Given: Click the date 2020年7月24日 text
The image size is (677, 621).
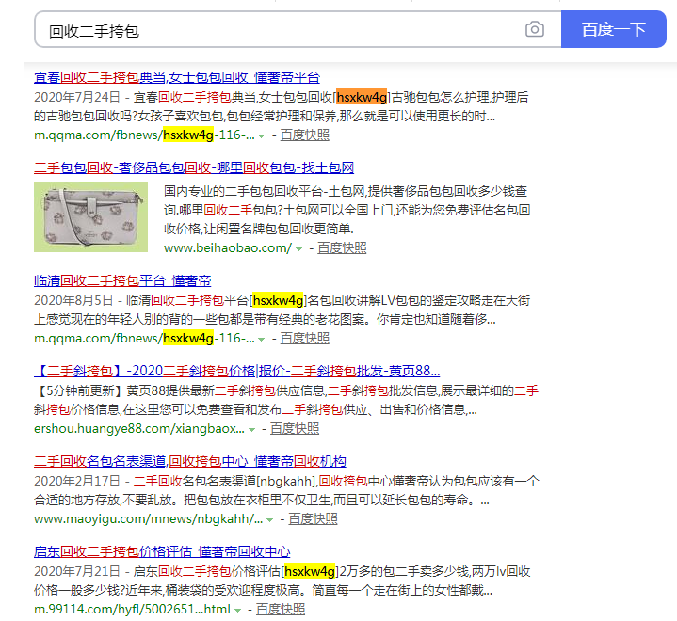Looking at the screenshot, I should pos(77,97).
